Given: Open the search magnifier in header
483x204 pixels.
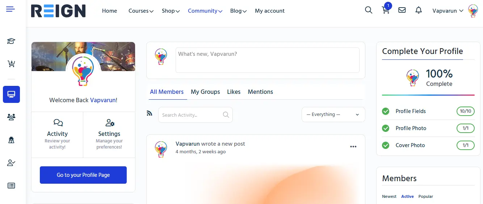Looking at the screenshot, I should [x=369, y=11].
